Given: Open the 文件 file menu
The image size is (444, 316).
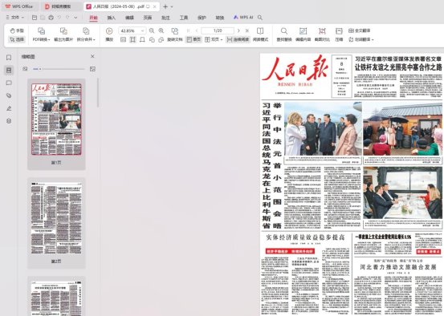Looking at the screenshot, I should pyautogui.click(x=15, y=18).
